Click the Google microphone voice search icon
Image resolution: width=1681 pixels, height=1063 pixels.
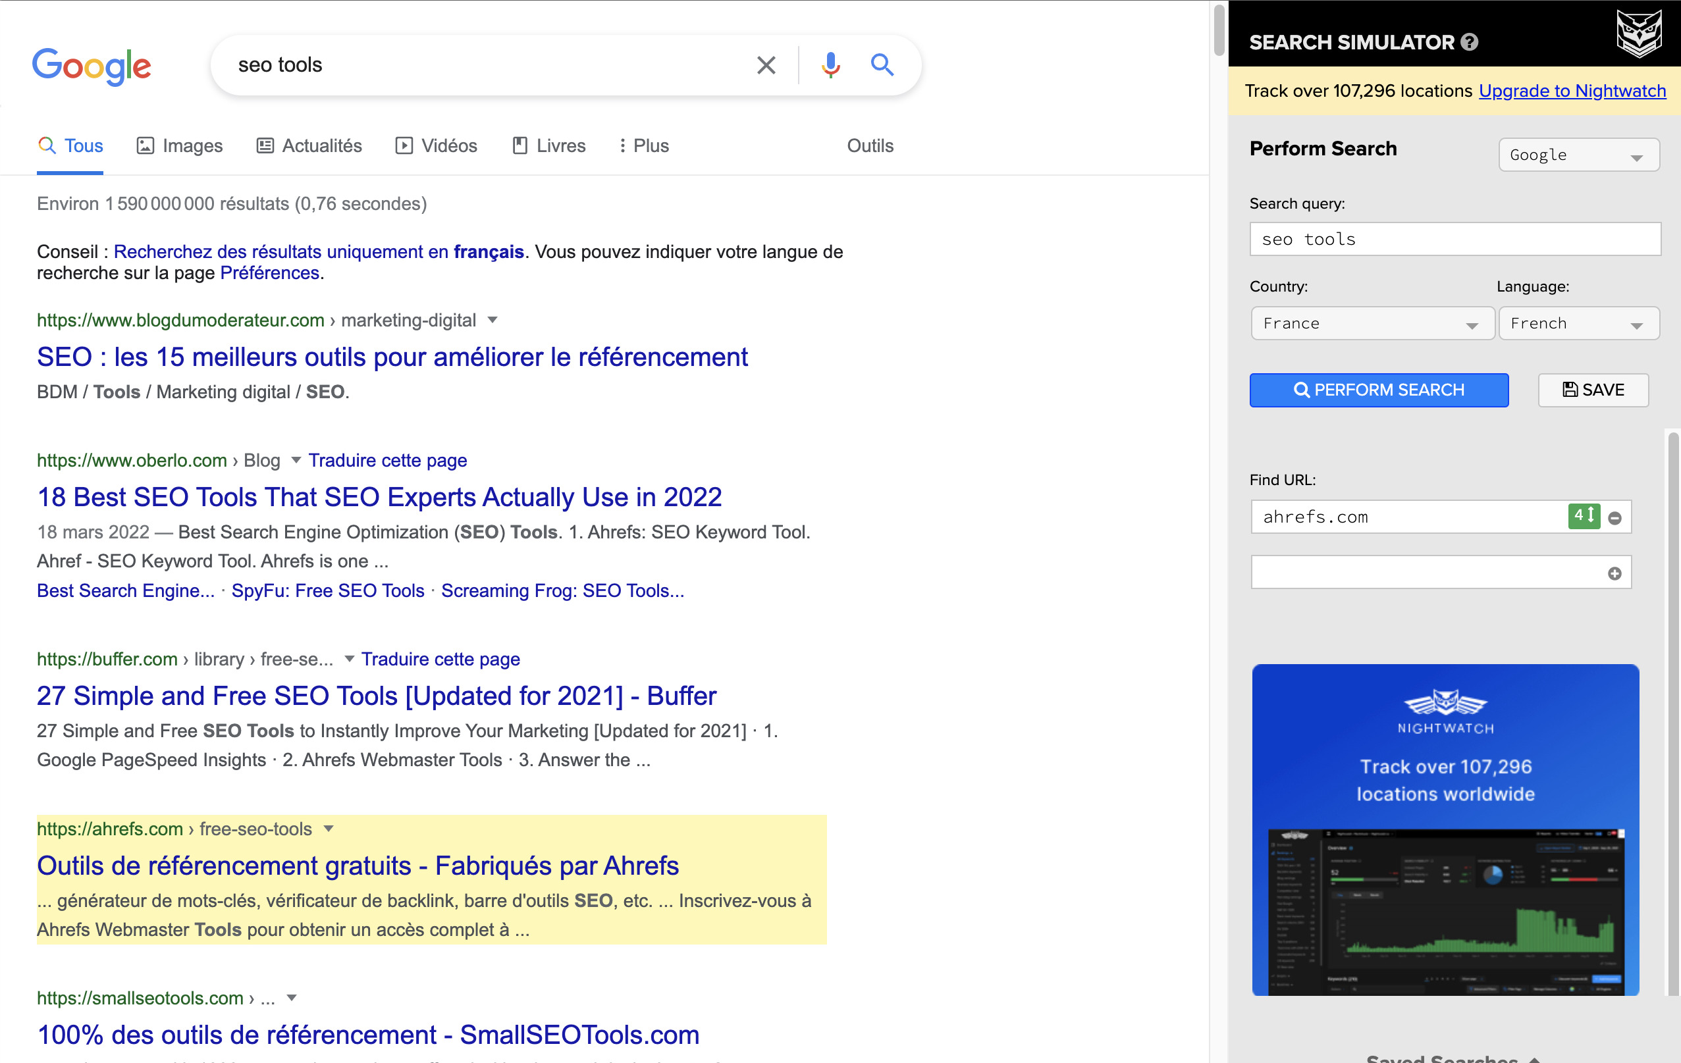click(830, 65)
